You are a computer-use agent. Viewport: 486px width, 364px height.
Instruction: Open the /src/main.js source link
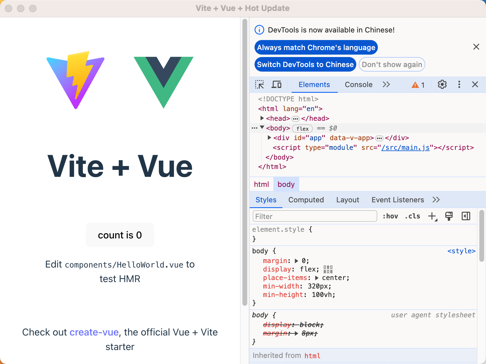(x=406, y=147)
